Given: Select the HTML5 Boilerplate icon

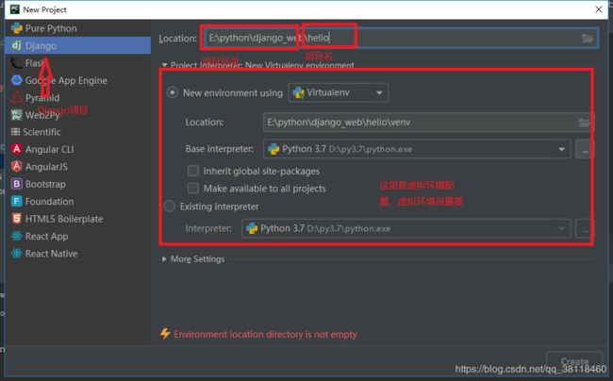Looking at the screenshot, I should pyautogui.click(x=17, y=219).
